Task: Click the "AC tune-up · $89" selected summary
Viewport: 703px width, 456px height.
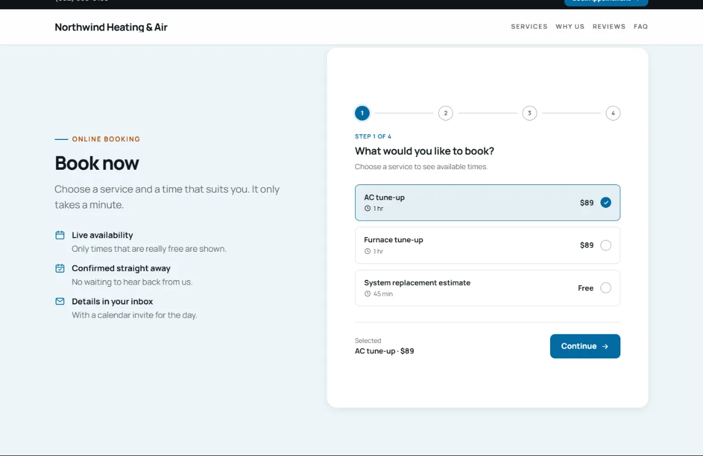Action: click(384, 351)
